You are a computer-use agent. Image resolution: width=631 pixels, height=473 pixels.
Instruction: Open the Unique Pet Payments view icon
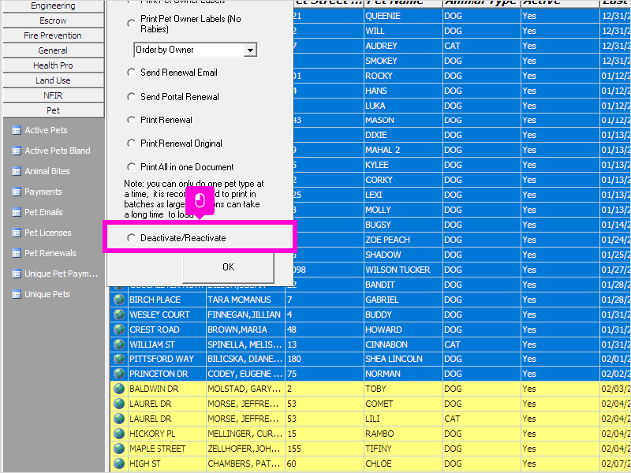17,274
